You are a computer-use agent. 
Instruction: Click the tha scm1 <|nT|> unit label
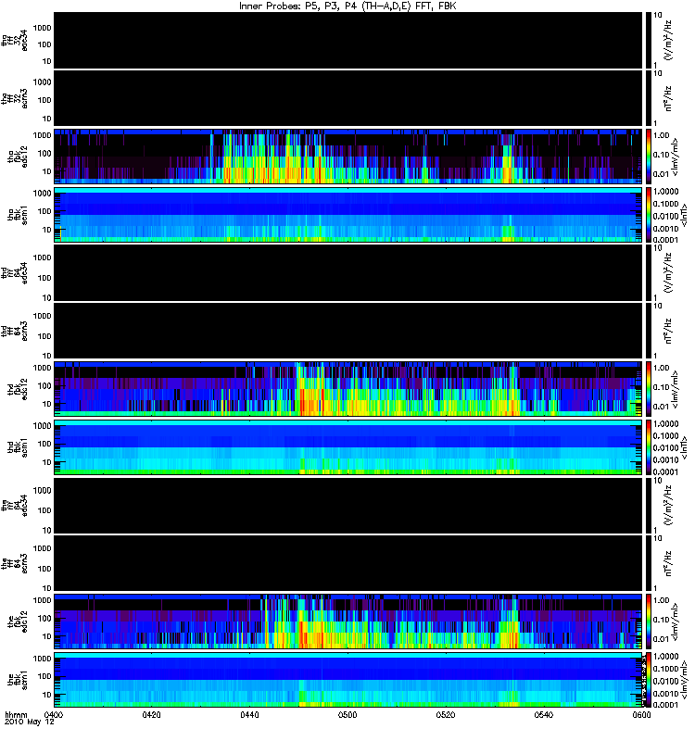pos(684,215)
